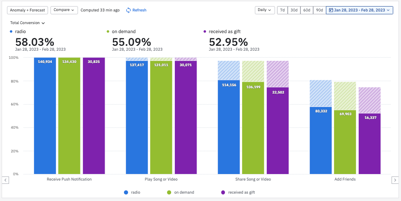This screenshot has height=201, width=401.
Task: Click the 137,417 Play Song bar
Action: click(137, 117)
